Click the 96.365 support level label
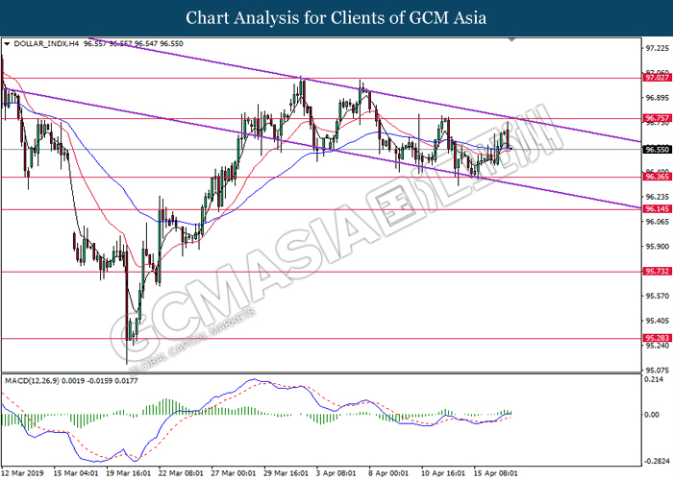 [657, 177]
